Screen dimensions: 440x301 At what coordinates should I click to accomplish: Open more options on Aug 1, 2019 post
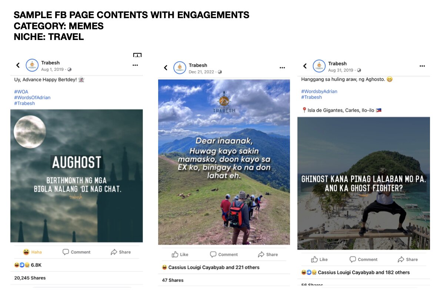[135, 65]
